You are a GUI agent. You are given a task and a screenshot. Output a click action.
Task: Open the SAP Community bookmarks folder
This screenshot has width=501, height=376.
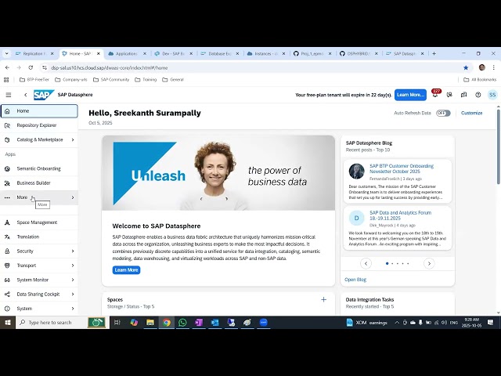(x=111, y=80)
